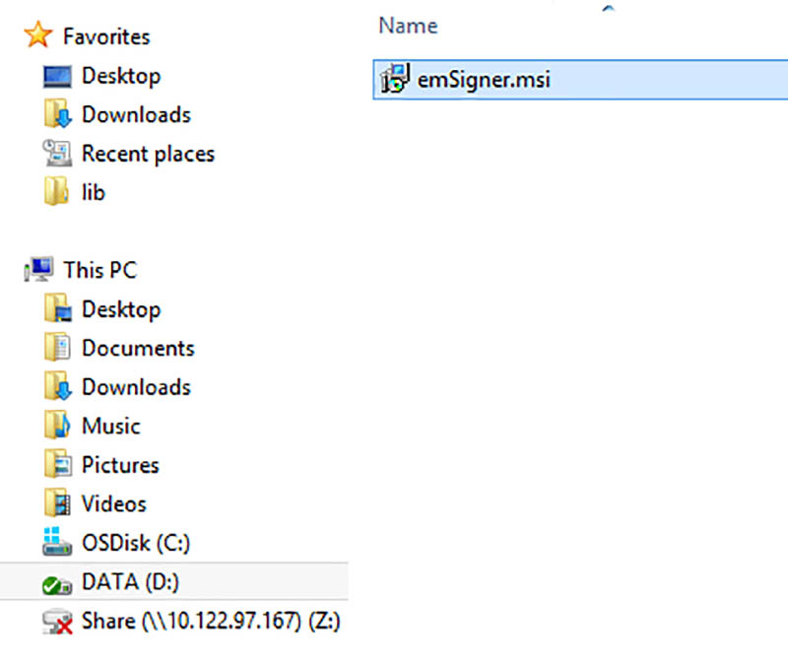Select the emSigner.msi file name
This screenshot has width=788, height=662.
(484, 79)
